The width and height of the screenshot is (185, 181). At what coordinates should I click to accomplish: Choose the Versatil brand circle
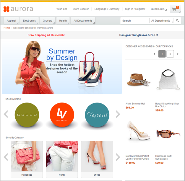[97, 115]
